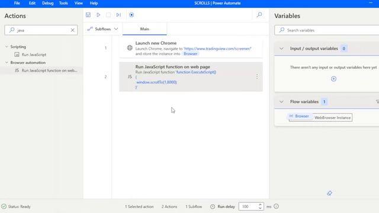Click the eraser clear-values icon
Screen dimensions: 379x213
click(329, 193)
